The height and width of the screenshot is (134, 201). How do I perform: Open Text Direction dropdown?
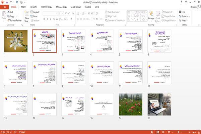[x=113, y=12]
